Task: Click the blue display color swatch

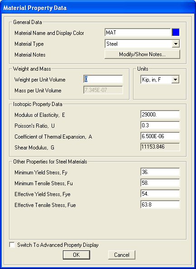Action: tap(176, 32)
